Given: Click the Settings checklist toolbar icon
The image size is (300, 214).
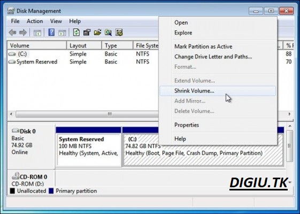Looking at the screenshot, I should coord(119,32).
